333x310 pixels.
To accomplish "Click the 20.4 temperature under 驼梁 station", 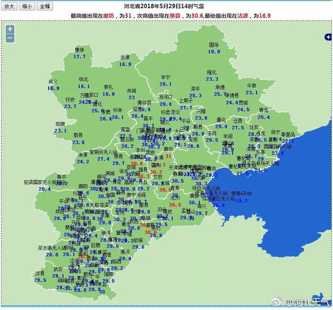I will (45, 189).
